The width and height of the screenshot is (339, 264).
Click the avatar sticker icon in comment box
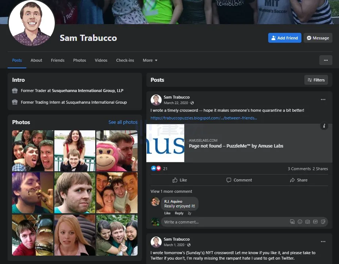(292, 222)
